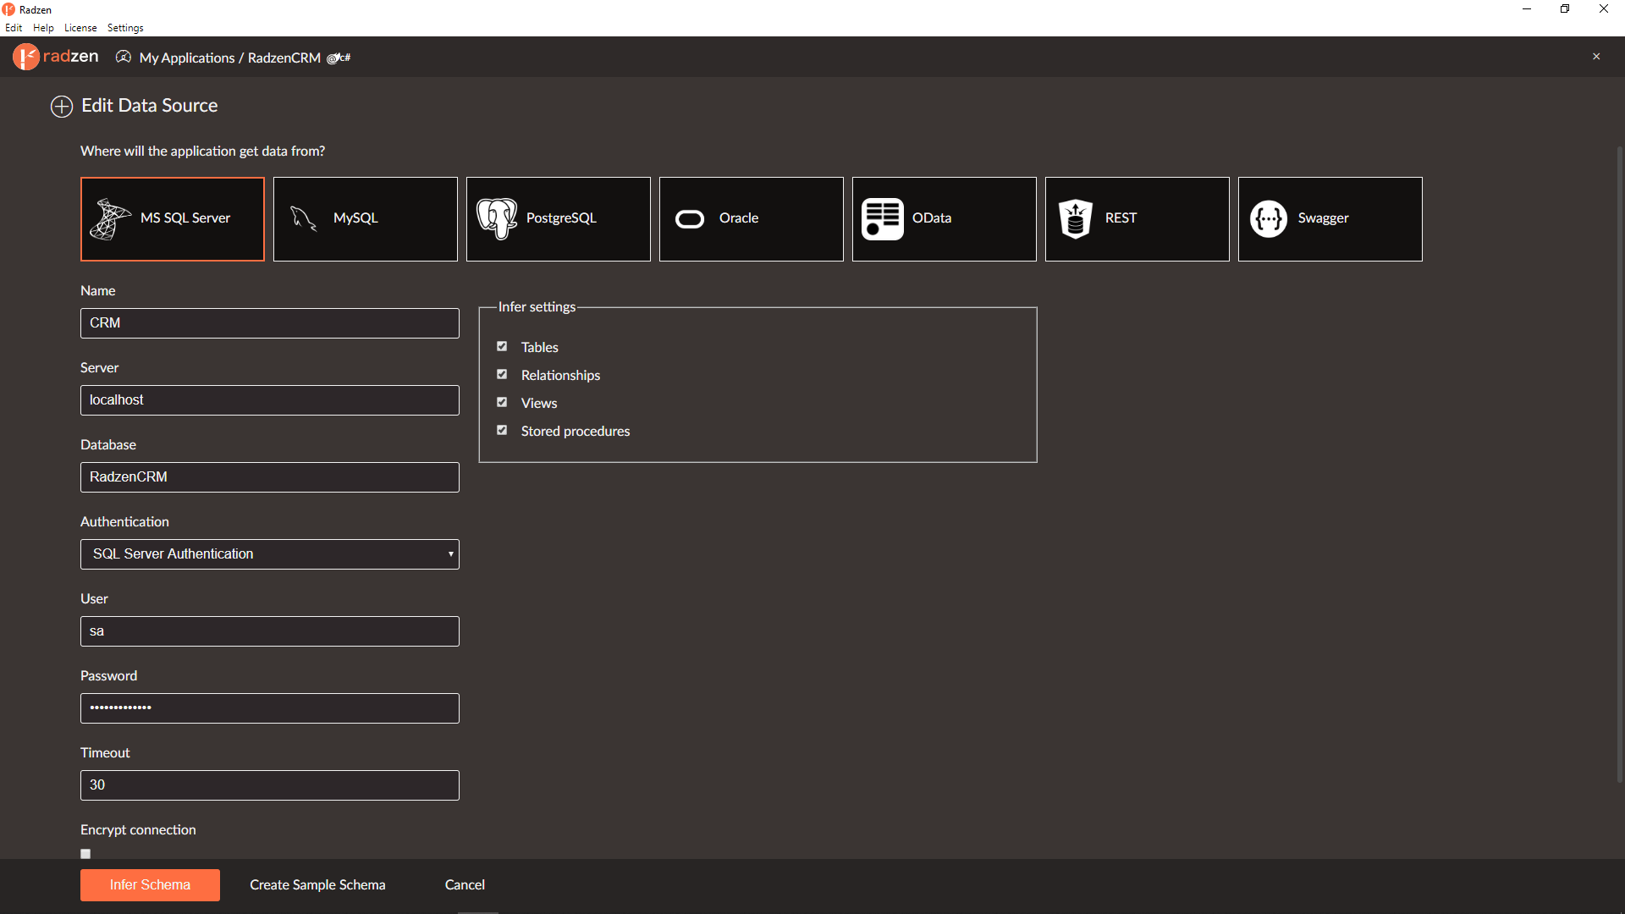Disable inferring Views
1625x914 pixels.
502,402
